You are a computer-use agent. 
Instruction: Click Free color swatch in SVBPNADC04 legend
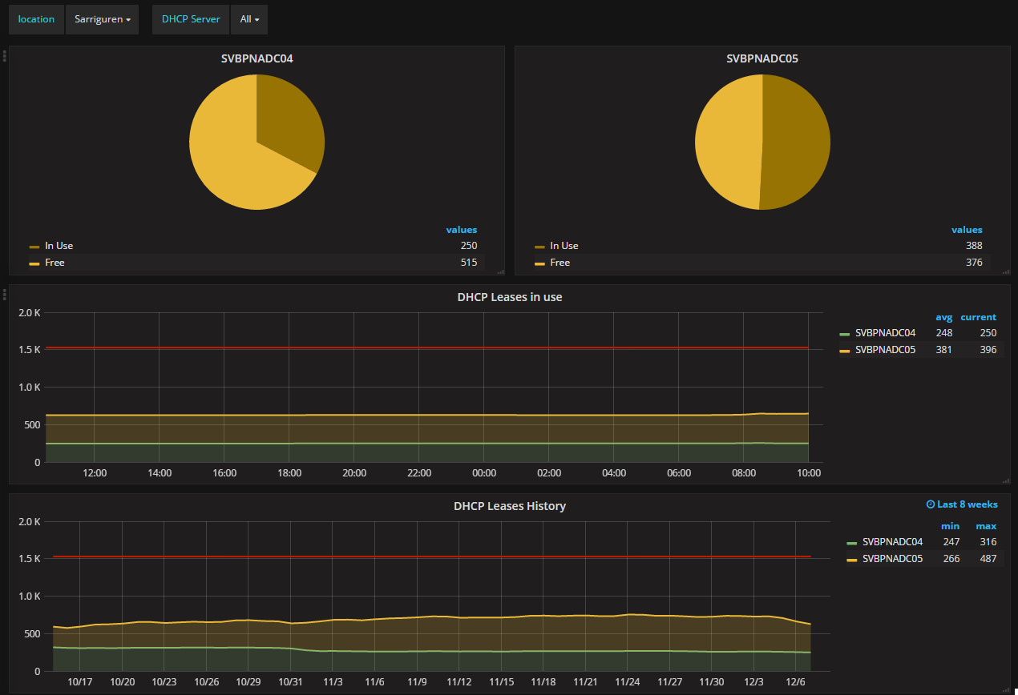tap(34, 263)
